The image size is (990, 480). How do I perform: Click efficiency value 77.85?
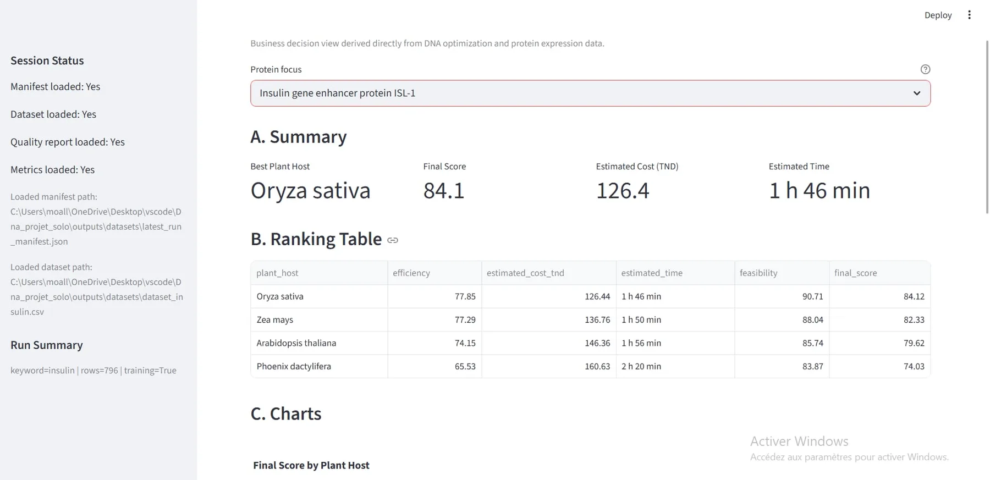pyautogui.click(x=435, y=296)
